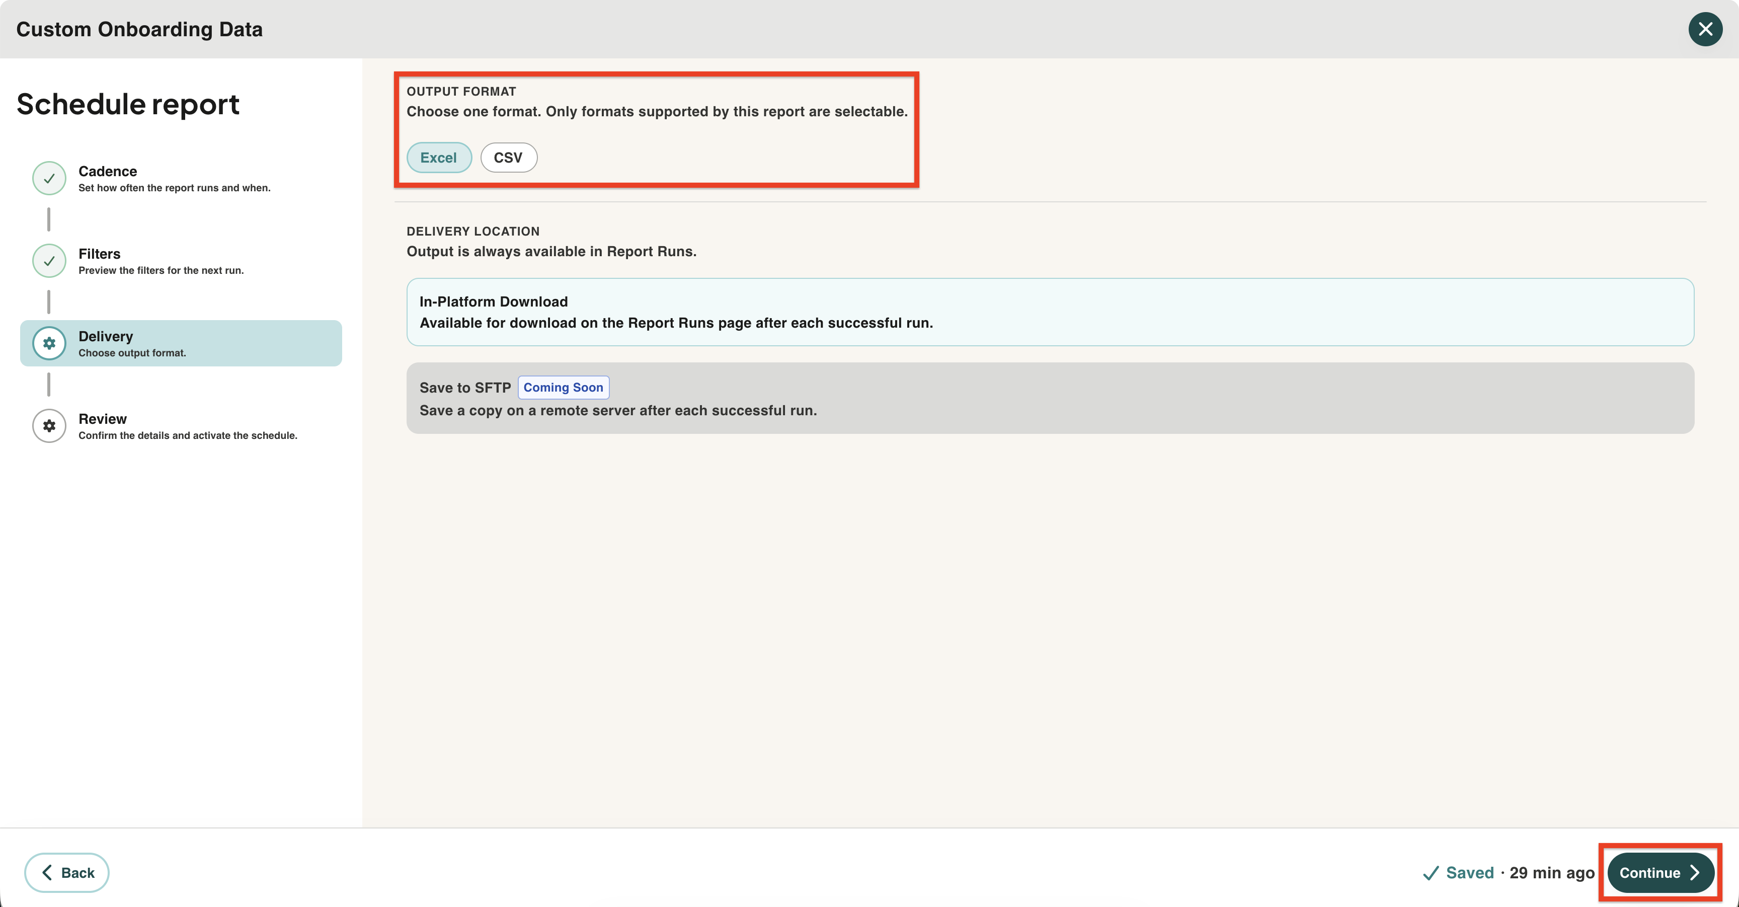Click the Filters step checkmark icon
Image resolution: width=1739 pixels, height=907 pixels.
click(x=49, y=261)
